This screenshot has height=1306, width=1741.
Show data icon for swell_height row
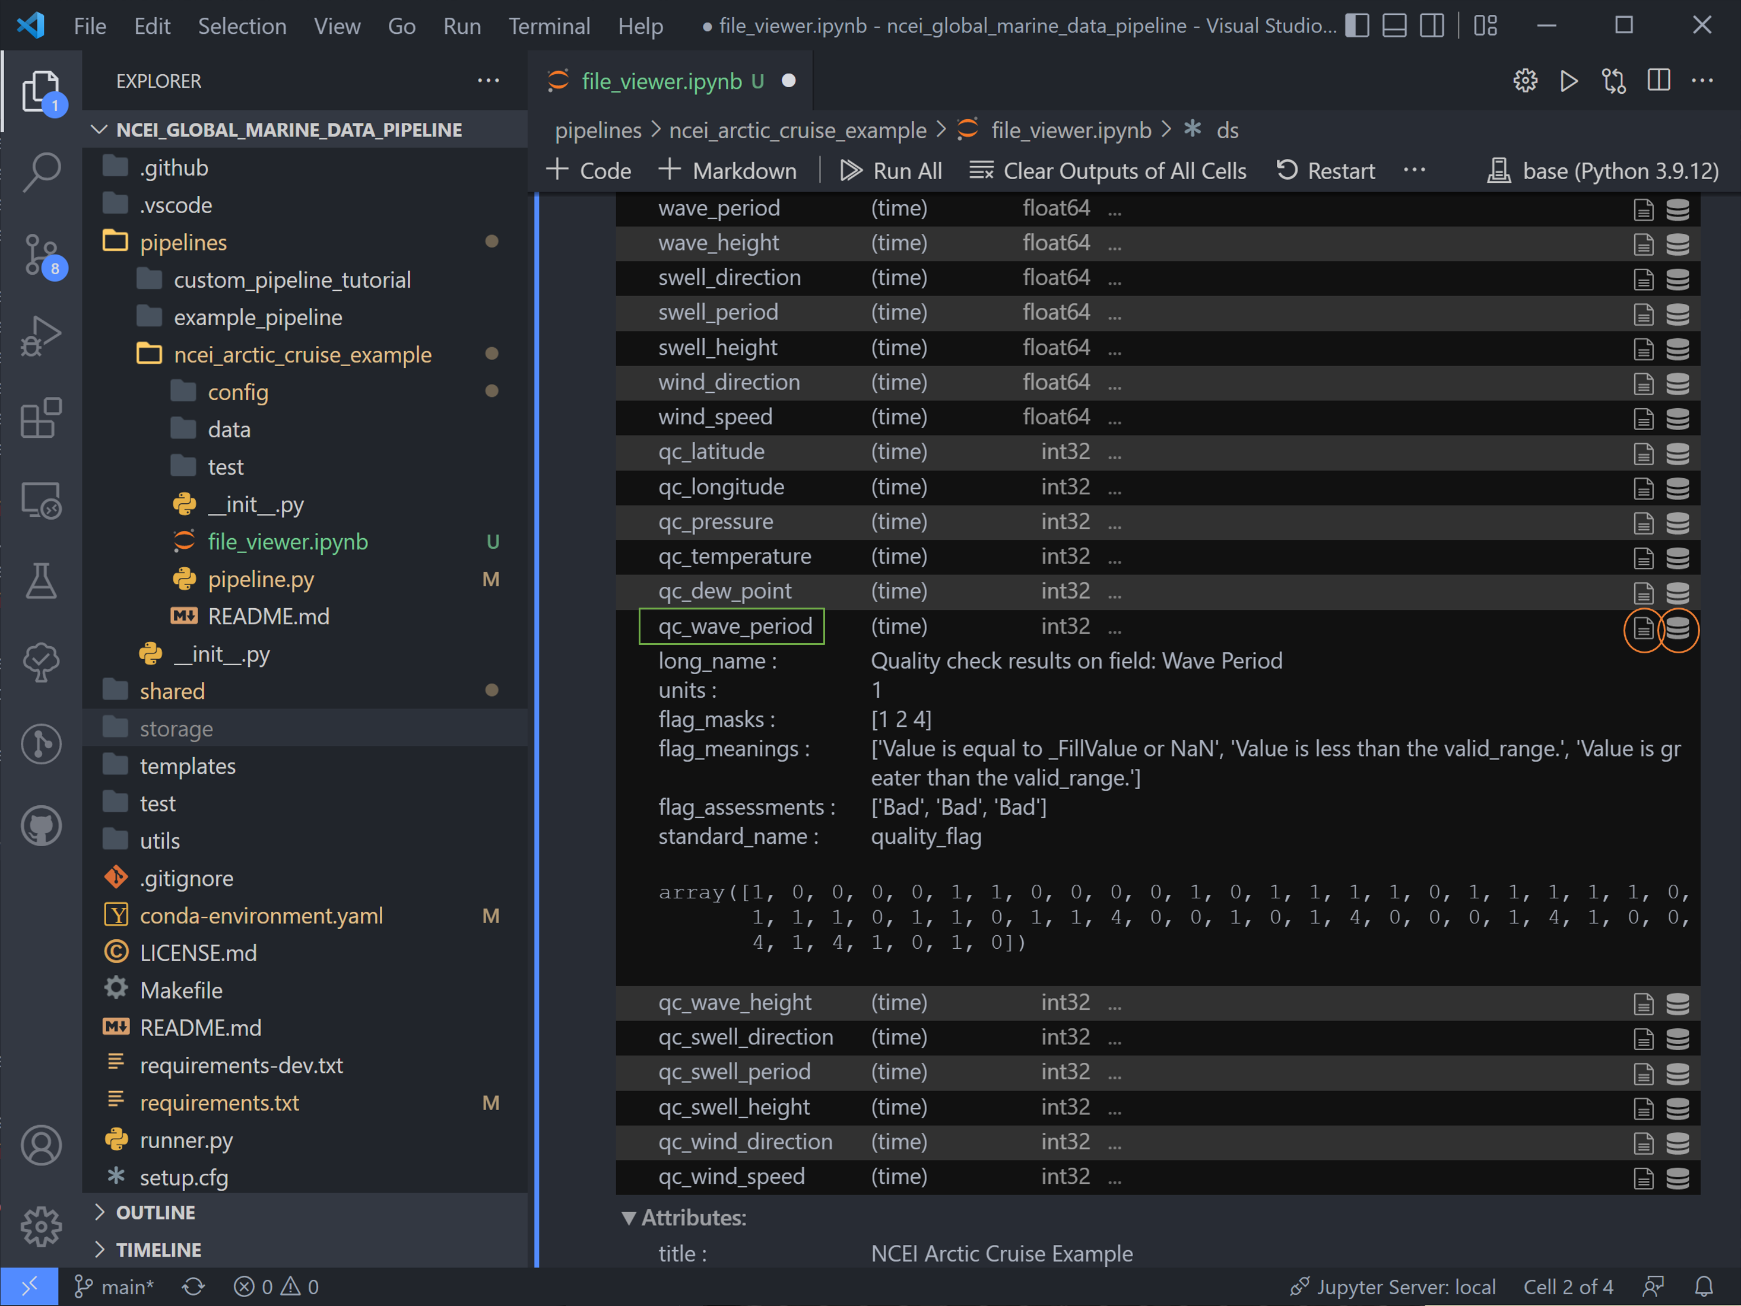(1677, 348)
